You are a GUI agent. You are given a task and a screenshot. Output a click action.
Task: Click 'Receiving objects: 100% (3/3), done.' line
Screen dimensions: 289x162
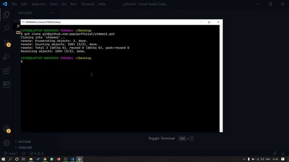coord(53,51)
